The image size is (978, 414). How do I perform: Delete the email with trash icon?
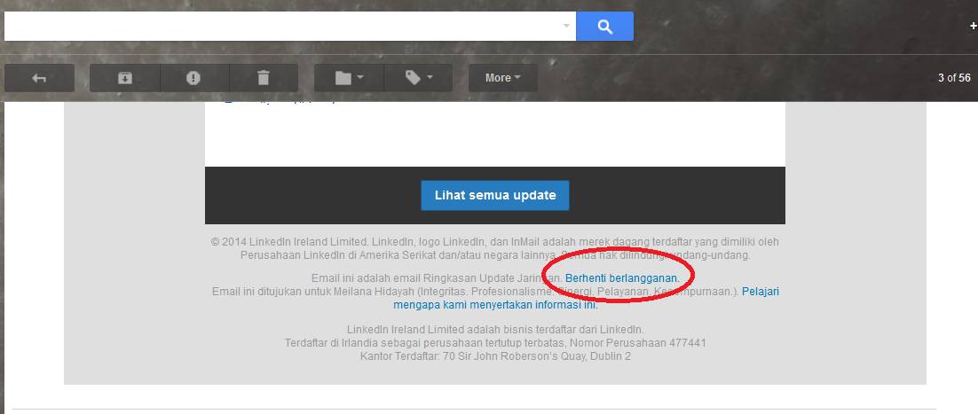tap(264, 78)
